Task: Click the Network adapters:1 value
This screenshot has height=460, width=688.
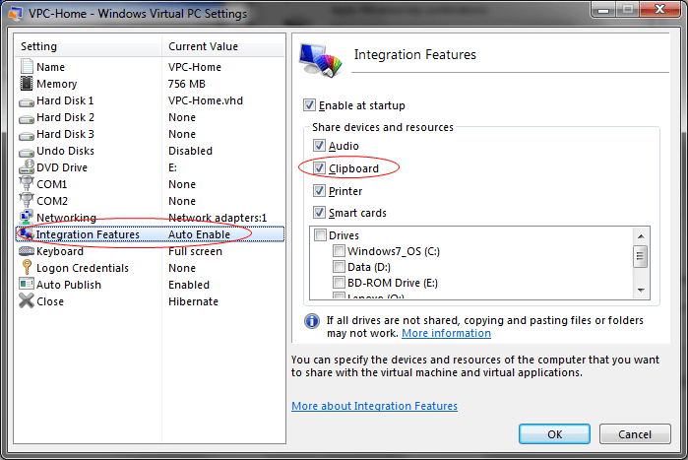Action: [218, 218]
